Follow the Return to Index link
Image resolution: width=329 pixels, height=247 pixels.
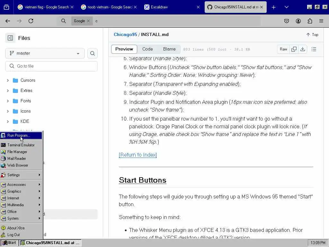click(x=138, y=155)
